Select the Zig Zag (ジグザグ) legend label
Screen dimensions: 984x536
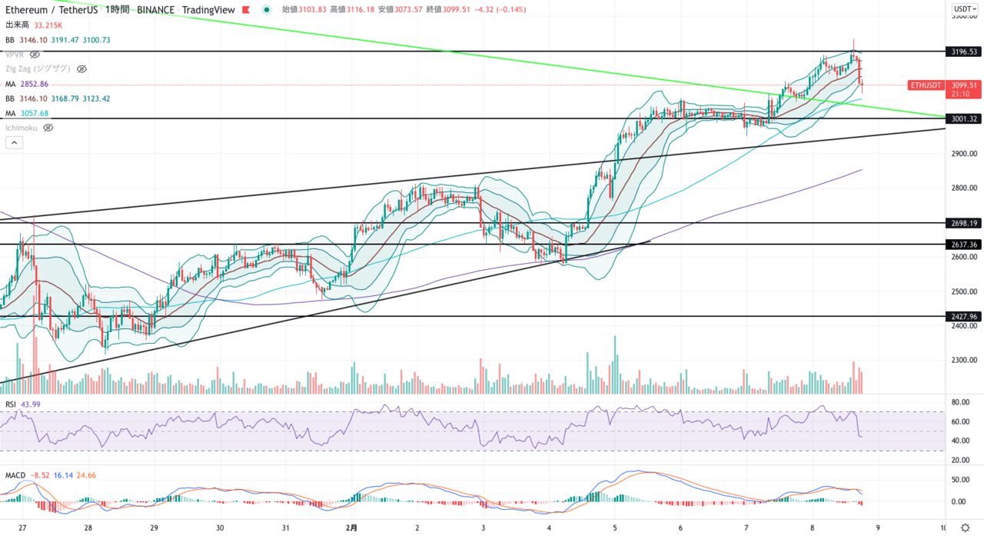tap(38, 69)
